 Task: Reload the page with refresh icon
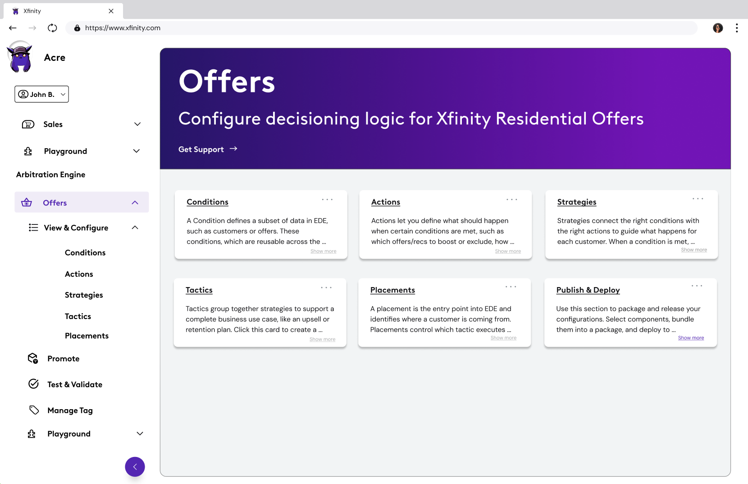pos(52,28)
